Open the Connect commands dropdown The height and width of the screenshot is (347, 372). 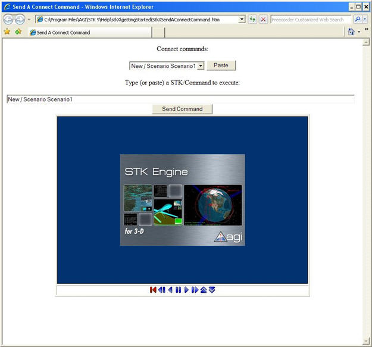click(x=201, y=65)
